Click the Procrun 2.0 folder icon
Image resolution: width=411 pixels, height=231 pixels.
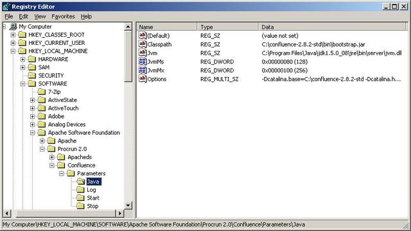pyautogui.click(x=51, y=149)
